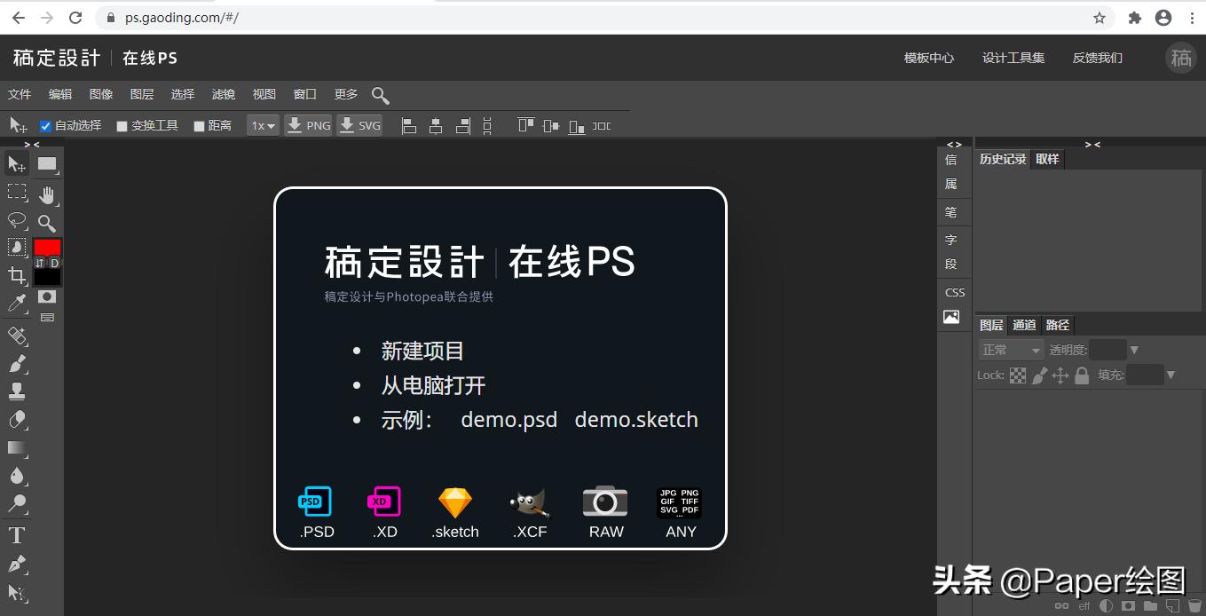Select the Text tool
Screen dimensions: 1206x616
(15, 534)
